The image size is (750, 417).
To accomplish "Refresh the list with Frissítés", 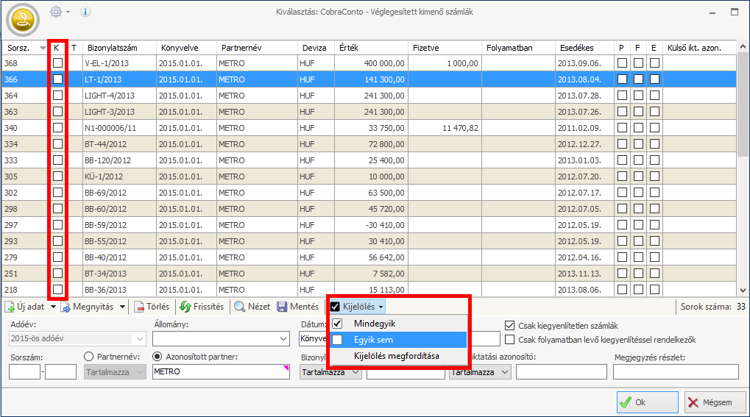I will [202, 307].
